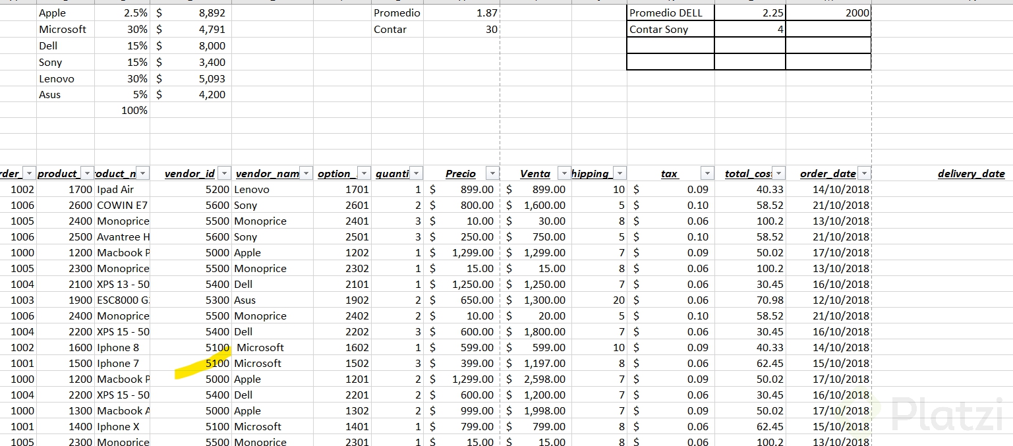1013x446 pixels.
Task: Click the Venta cell showing 1,600.00
Action: [536, 205]
